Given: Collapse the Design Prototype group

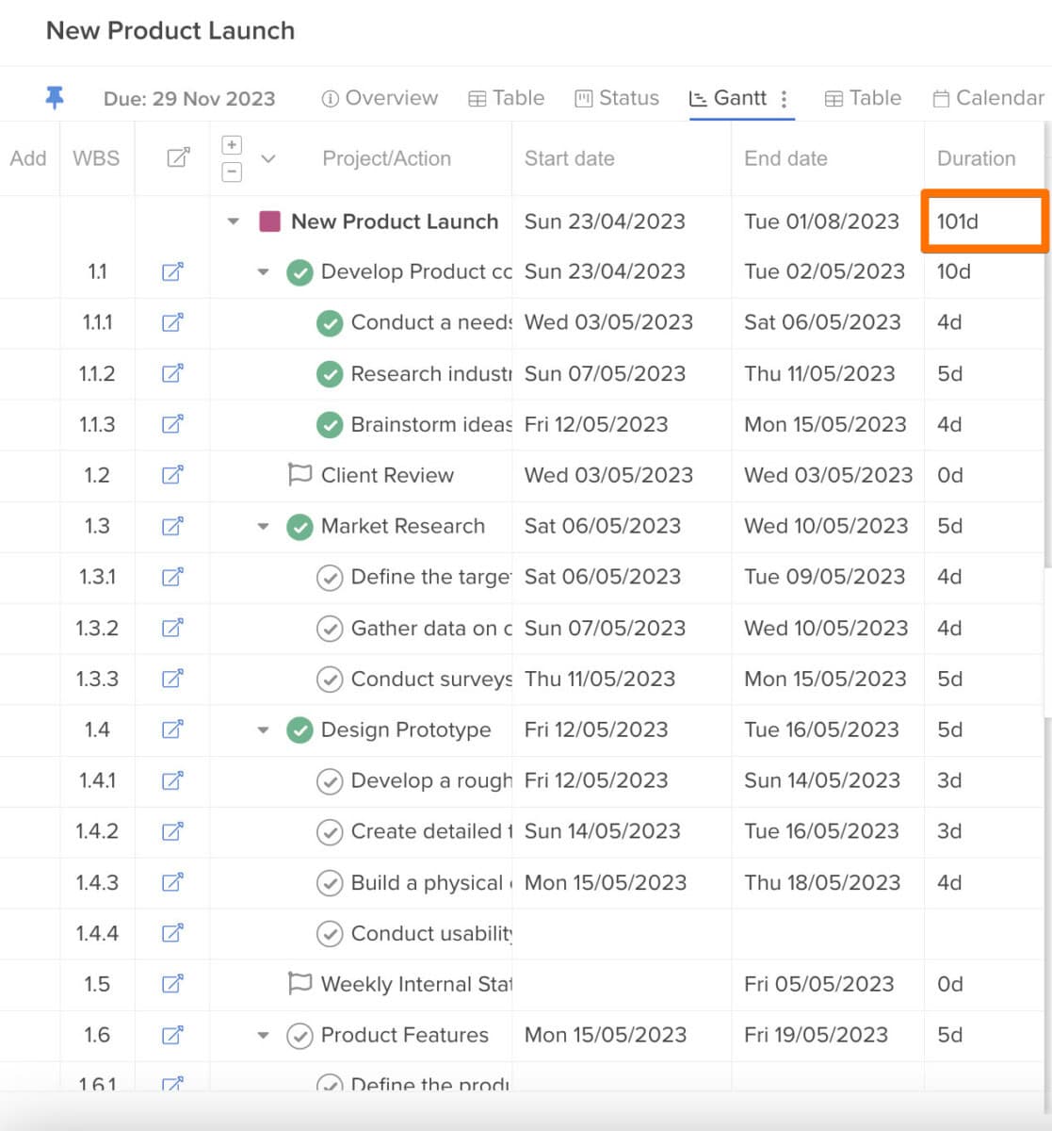Looking at the screenshot, I should [x=264, y=730].
